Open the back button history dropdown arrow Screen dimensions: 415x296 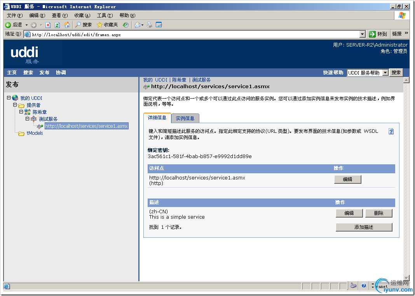[26, 25]
